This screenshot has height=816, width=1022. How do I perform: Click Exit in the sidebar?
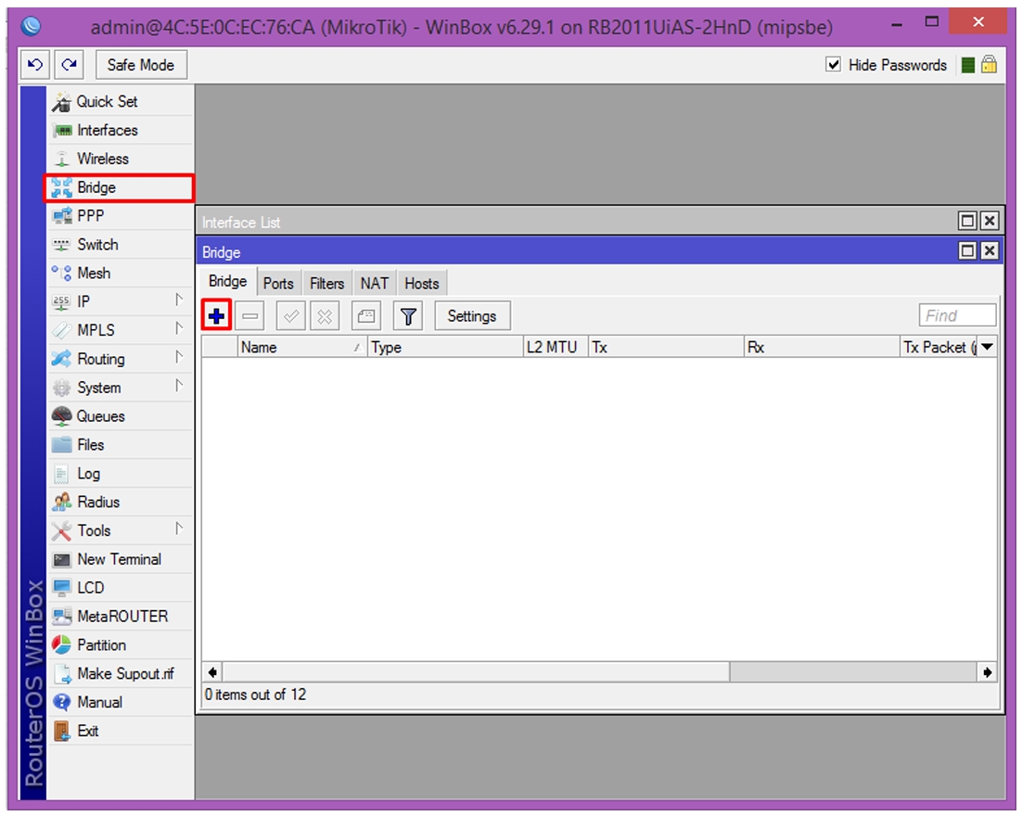point(121,732)
